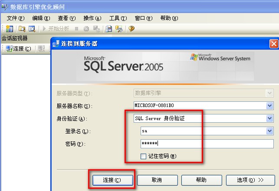Image resolution: width=279 pixels, height=191 pixels.
Task: Click the database tools hammer icon
Action: click(119, 29)
